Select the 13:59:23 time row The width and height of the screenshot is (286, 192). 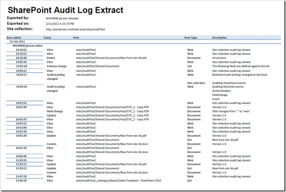point(21,164)
